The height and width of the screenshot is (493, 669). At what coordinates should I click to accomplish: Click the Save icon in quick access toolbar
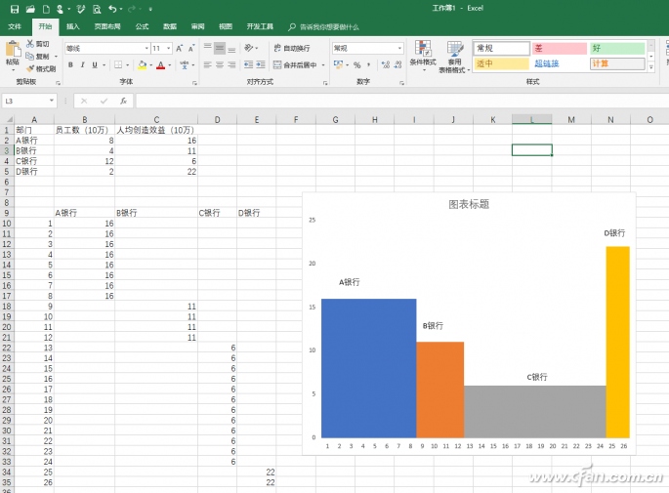pos(15,9)
